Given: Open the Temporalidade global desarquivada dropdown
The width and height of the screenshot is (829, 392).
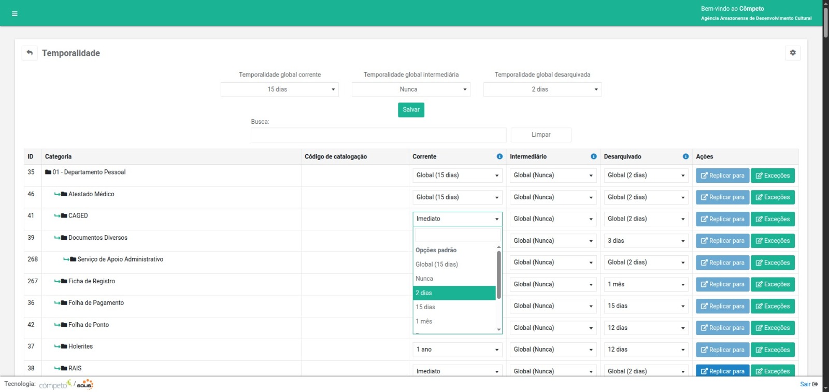Looking at the screenshot, I should (542, 90).
